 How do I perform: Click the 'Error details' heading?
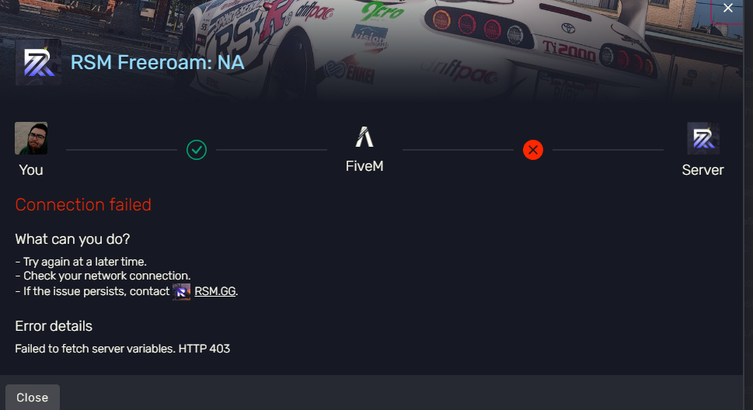coord(54,326)
